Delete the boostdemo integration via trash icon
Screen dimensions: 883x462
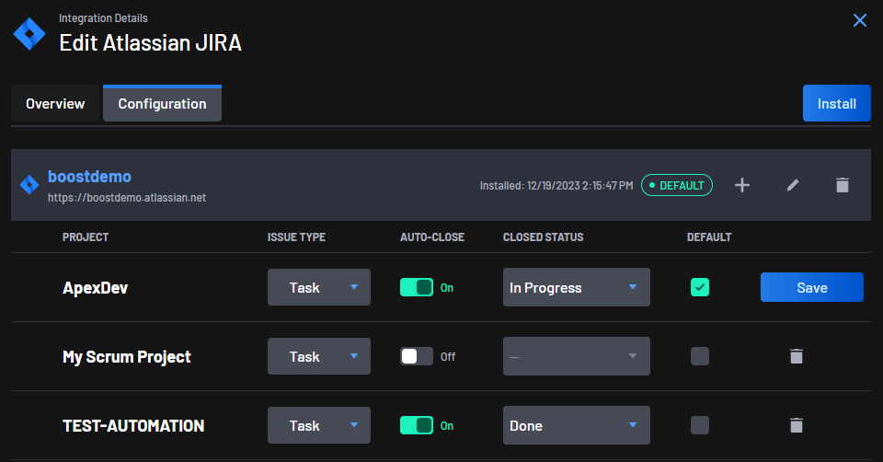coord(843,185)
